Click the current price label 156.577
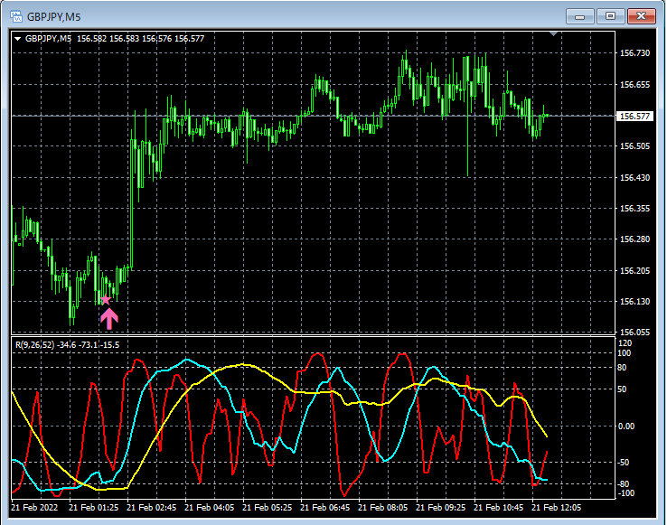Screen dimensions: 667x525 click(634, 117)
